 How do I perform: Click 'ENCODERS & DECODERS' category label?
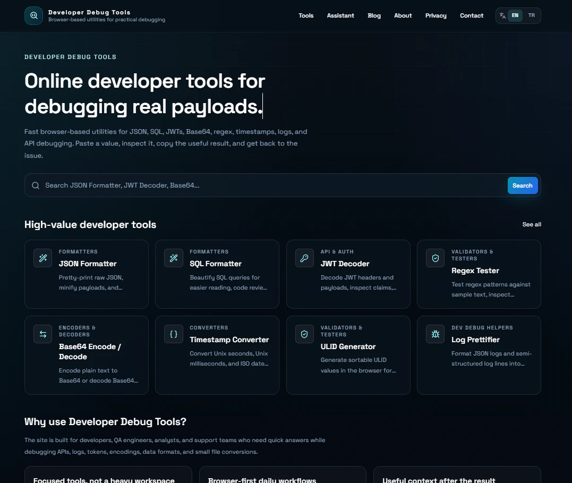coord(77,331)
